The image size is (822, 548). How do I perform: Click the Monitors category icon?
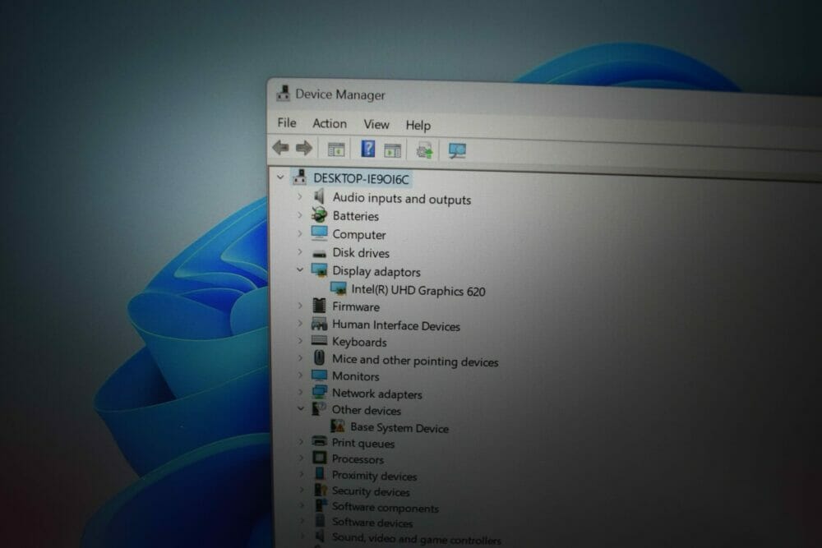(319, 375)
